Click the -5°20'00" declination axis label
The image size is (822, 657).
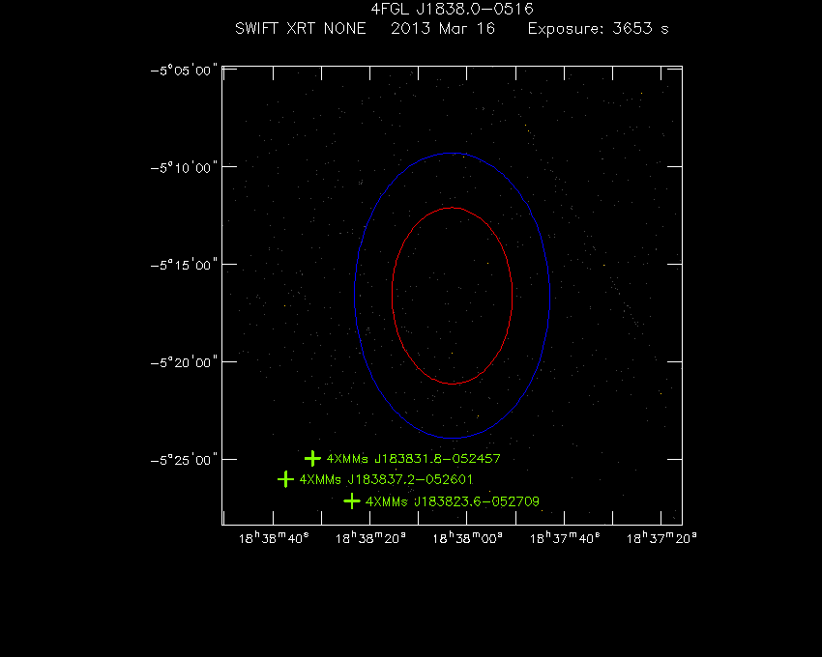(184, 362)
